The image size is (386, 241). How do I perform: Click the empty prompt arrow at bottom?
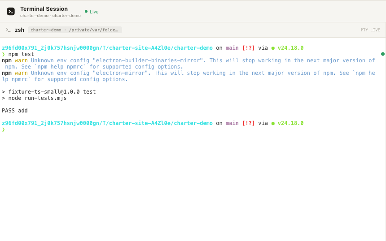click(4, 129)
